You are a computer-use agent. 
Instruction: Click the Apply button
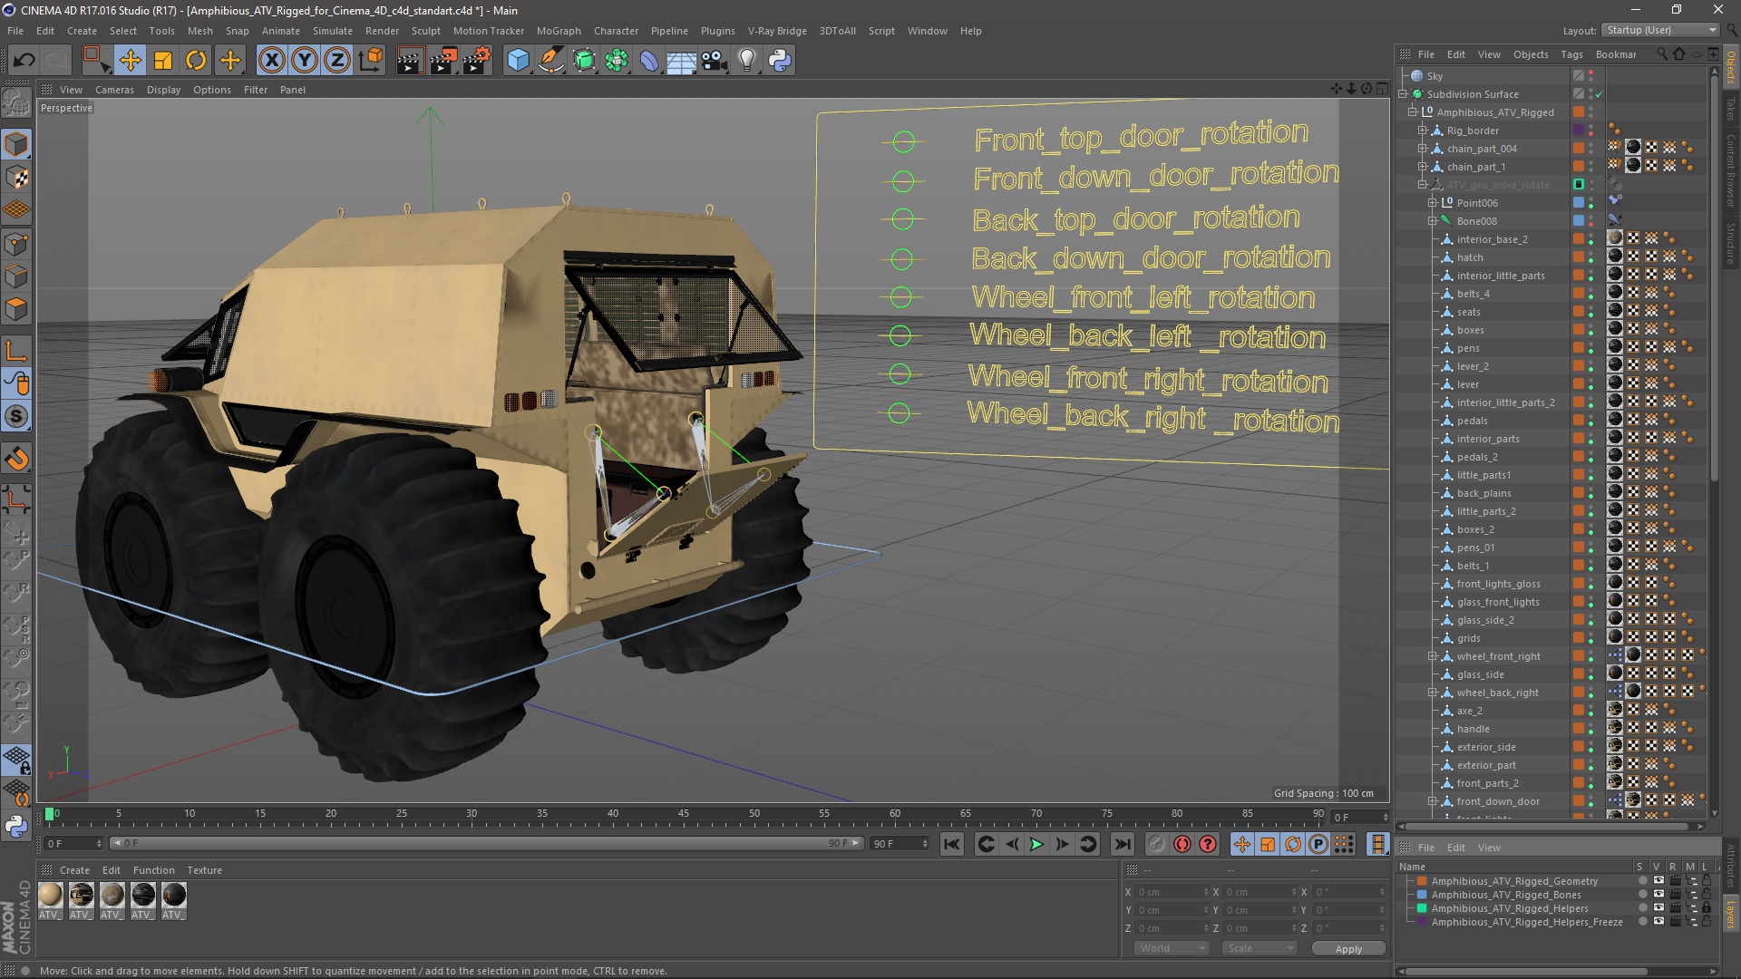click(x=1348, y=949)
